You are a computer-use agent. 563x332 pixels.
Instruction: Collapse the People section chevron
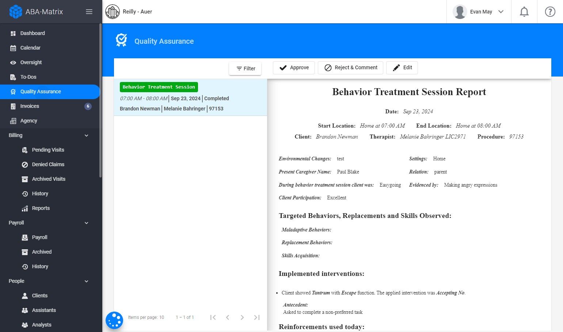(87, 281)
